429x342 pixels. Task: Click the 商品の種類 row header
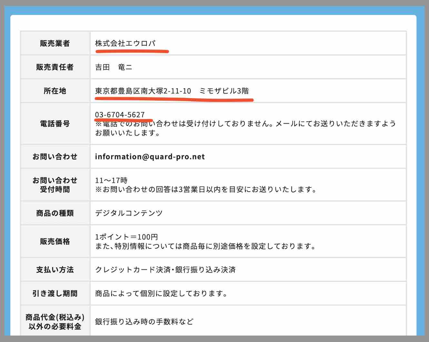tap(55, 213)
